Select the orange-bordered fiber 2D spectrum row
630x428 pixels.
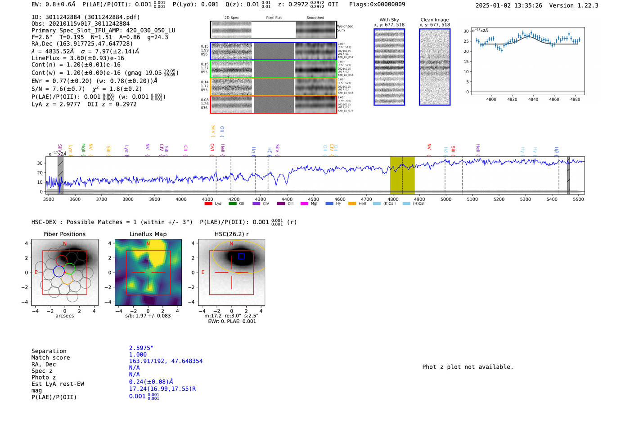point(273,87)
